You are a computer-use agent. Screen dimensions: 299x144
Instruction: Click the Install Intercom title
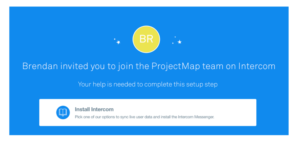94,109
